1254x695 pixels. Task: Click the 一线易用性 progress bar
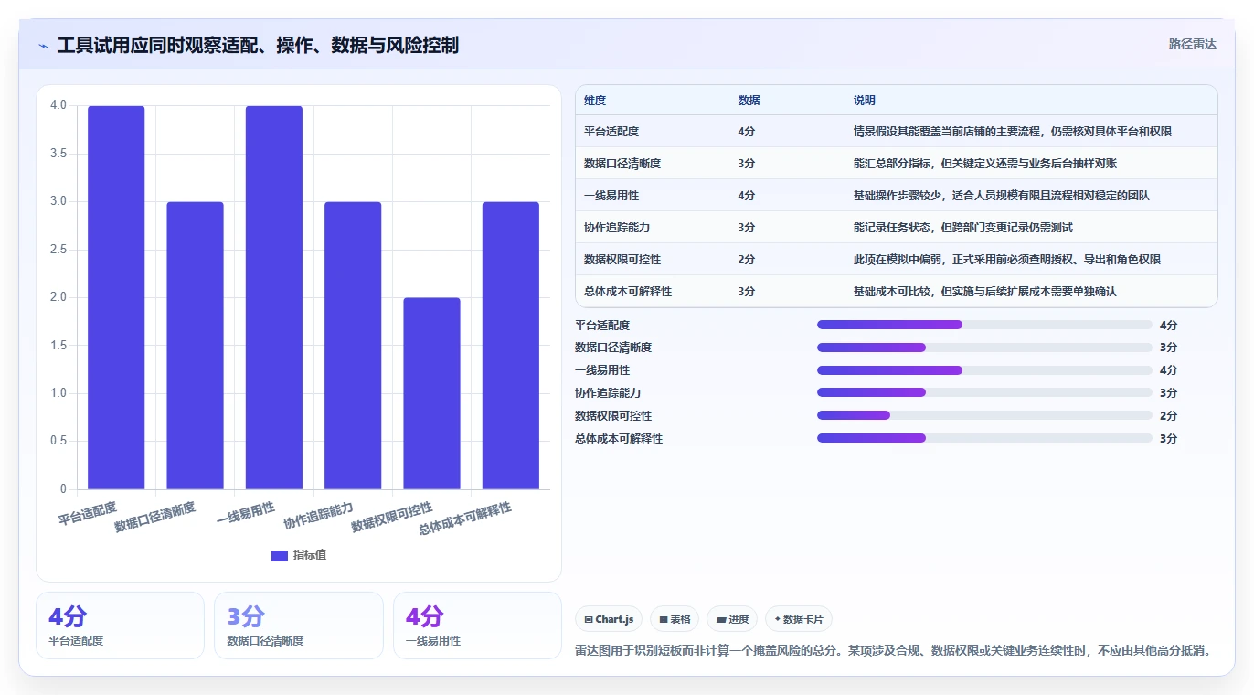tap(984, 370)
